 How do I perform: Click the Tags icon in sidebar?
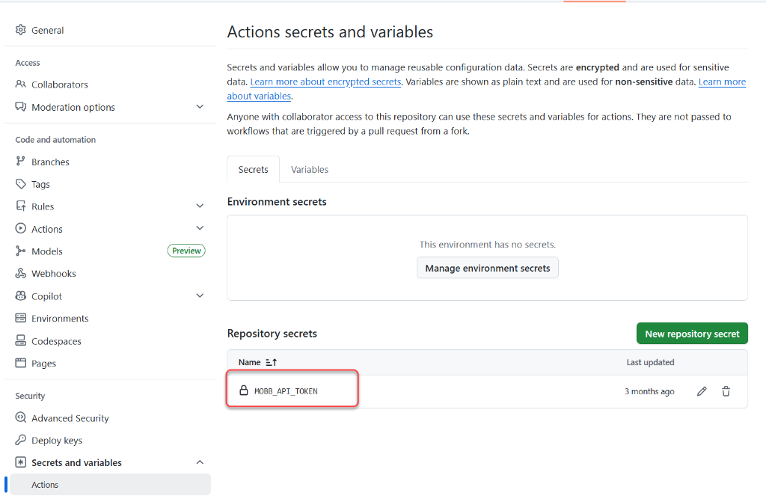coord(21,184)
